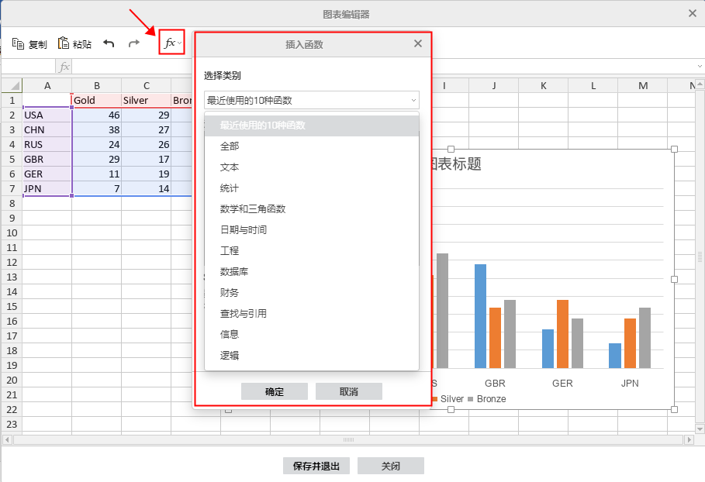Click 保存并退出 button
The height and width of the screenshot is (482, 705).
(x=316, y=466)
